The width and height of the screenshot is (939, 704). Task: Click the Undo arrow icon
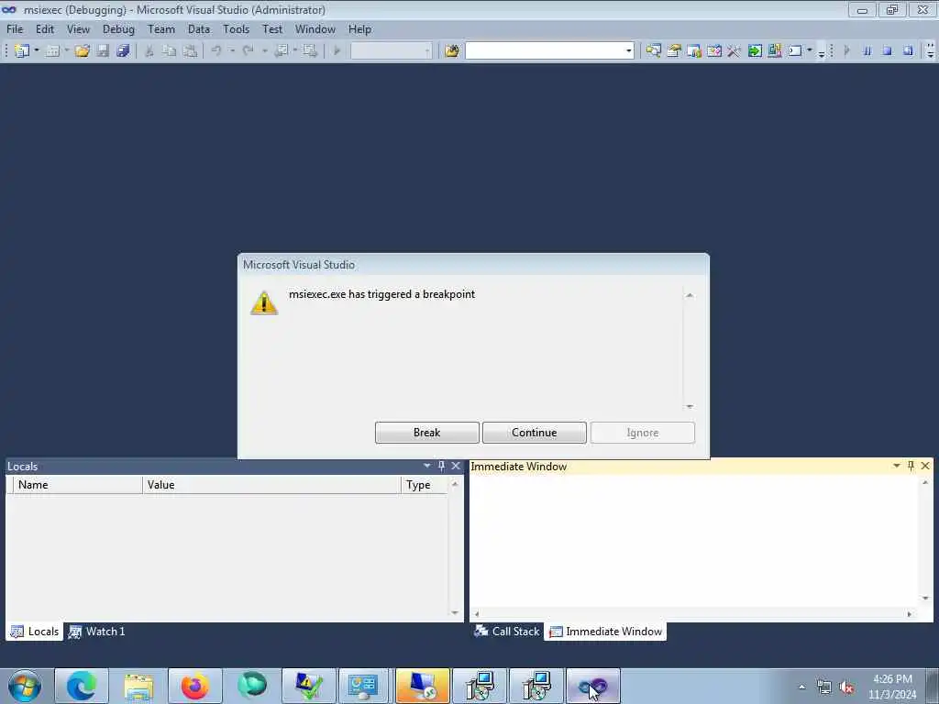pos(216,51)
